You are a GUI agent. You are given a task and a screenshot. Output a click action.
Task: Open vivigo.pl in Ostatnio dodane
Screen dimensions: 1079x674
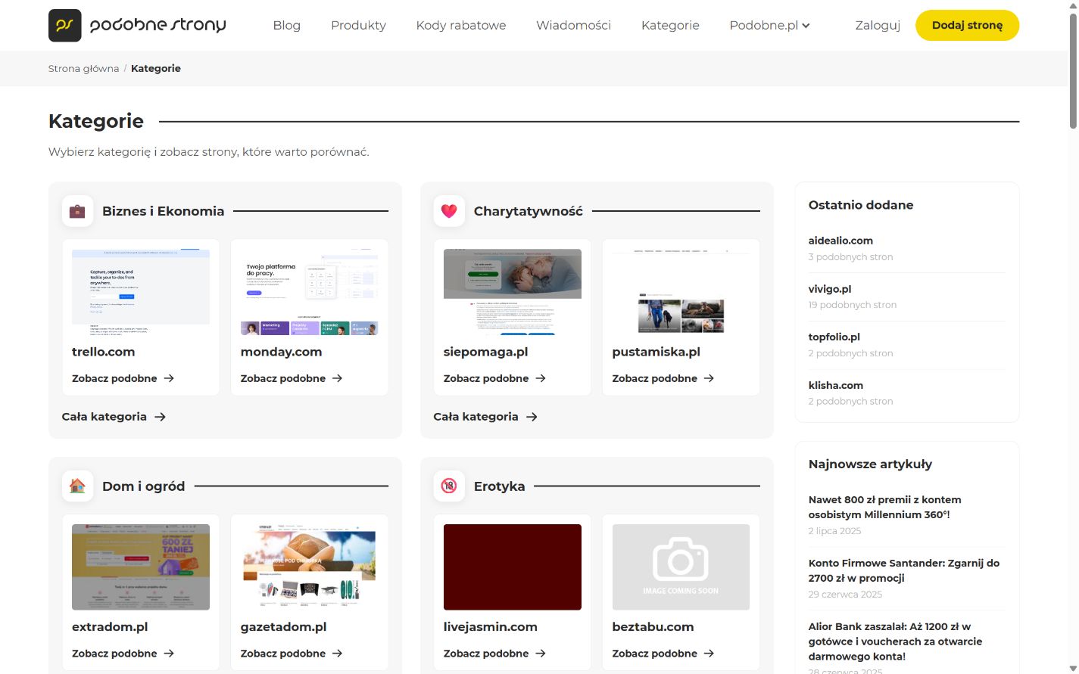(x=830, y=289)
